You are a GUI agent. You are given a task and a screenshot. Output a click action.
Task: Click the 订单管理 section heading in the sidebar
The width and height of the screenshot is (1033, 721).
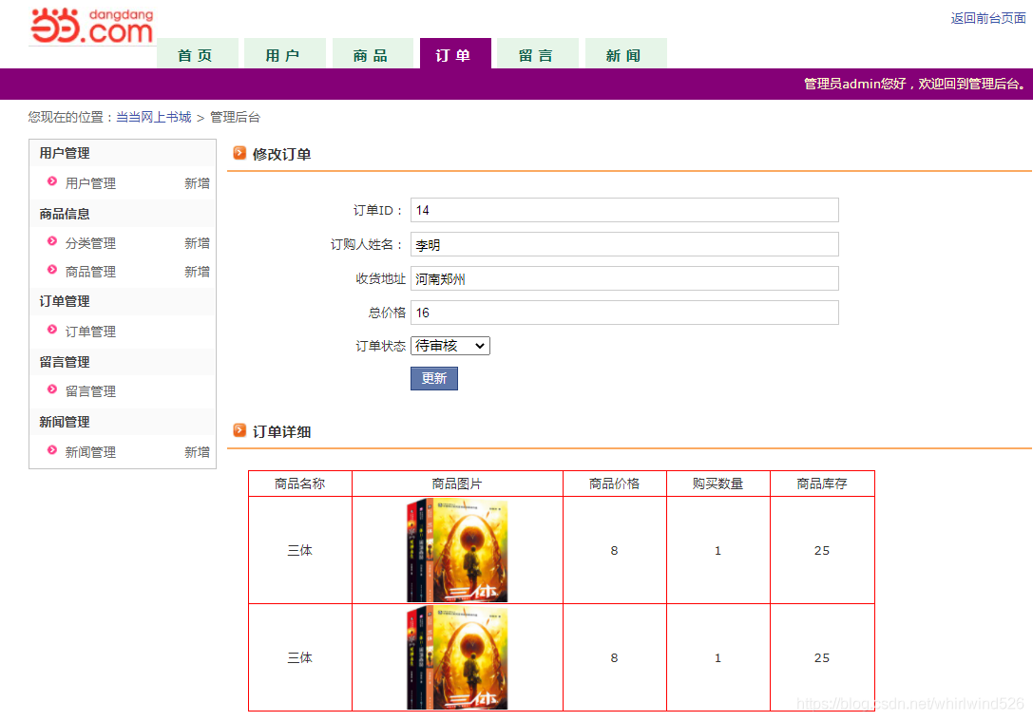click(x=65, y=301)
